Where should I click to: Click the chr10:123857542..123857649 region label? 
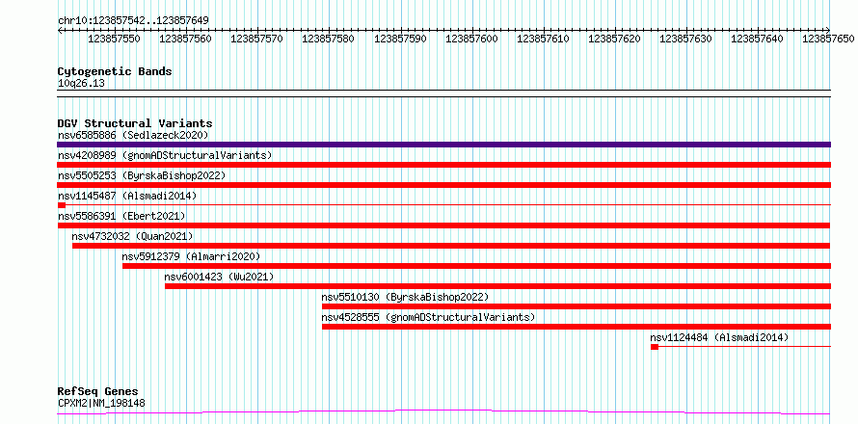point(133,21)
